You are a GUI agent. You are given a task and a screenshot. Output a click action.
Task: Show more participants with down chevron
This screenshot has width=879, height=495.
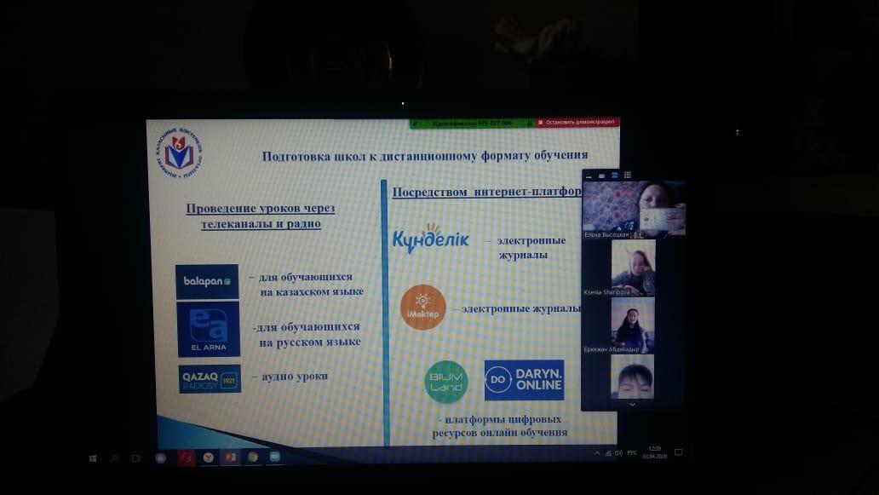tap(632, 405)
